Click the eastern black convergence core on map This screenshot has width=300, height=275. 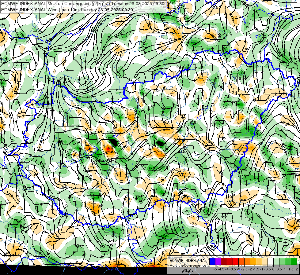point(160,143)
